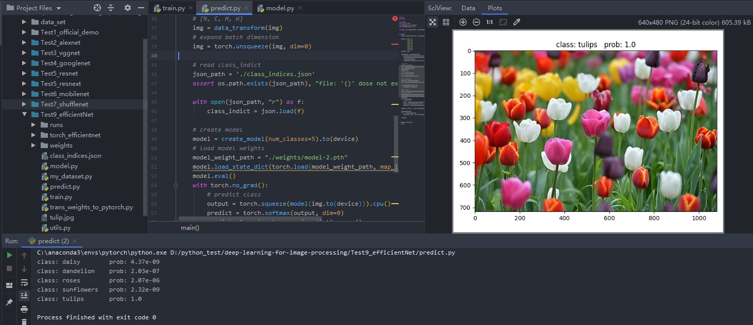Rerun the predict script with green play button

point(9,255)
